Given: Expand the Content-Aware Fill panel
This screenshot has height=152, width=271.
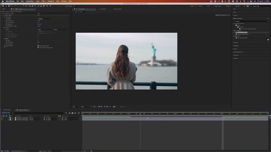Looking at the screenshot, I should [238, 52].
